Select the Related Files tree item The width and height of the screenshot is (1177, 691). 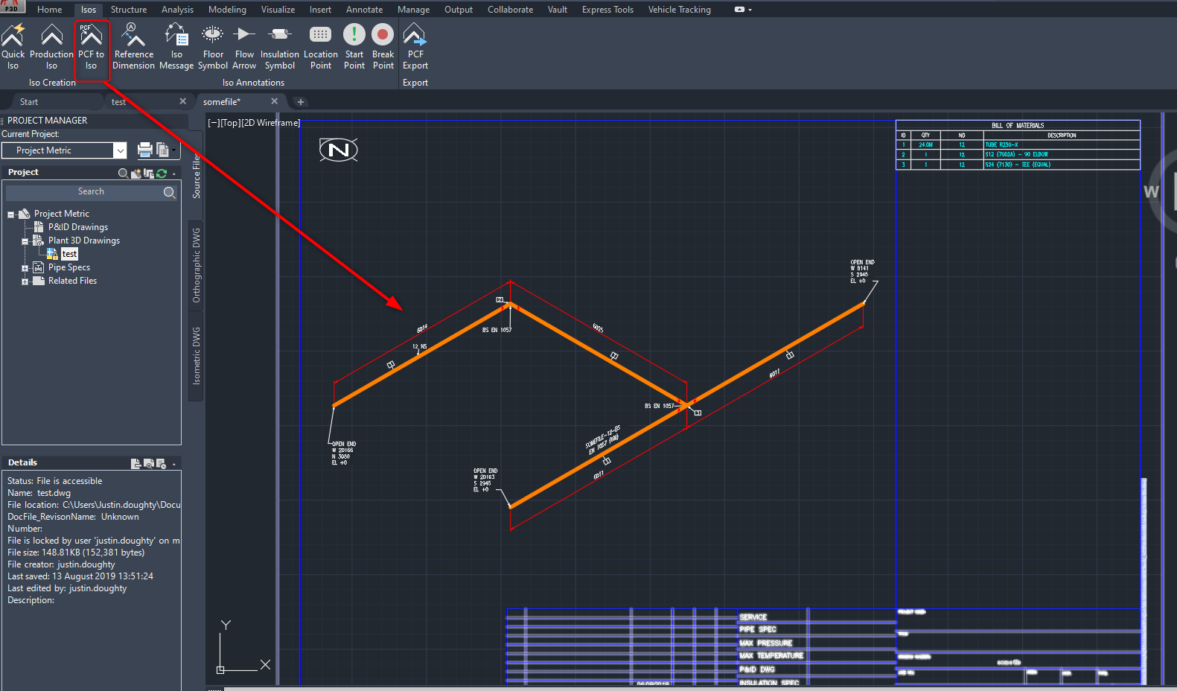72,281
